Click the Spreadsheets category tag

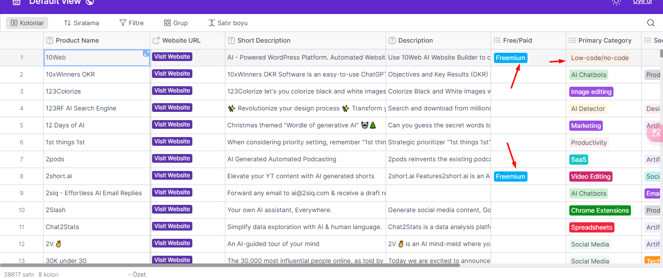pos(592,227)
